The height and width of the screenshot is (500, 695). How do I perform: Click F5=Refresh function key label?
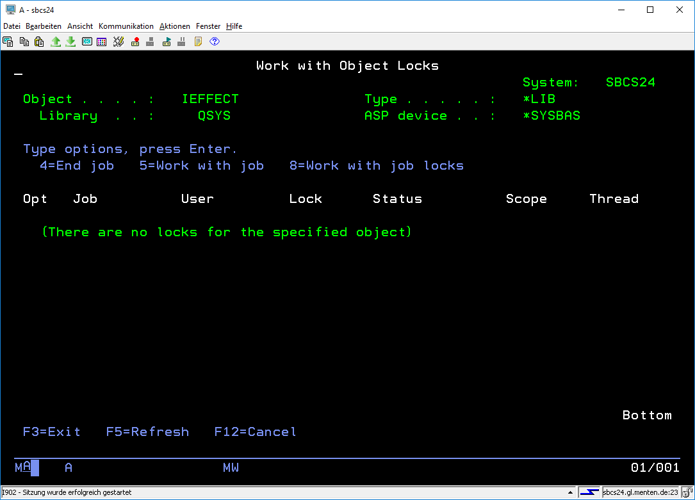[x=147, y=432]
